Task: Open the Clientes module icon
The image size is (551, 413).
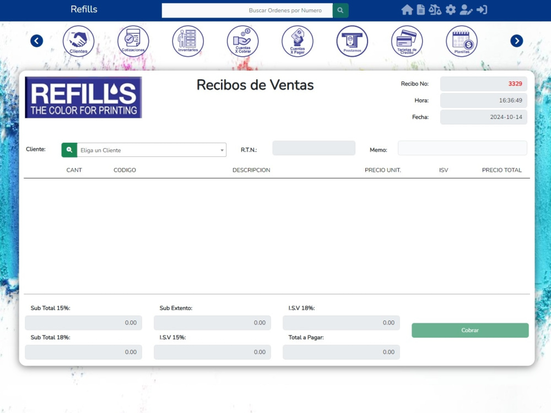Action: pyautogui.click(x=78, y=41)
